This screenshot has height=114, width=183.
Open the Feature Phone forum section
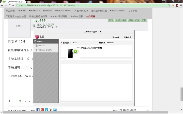coord(117,11)
